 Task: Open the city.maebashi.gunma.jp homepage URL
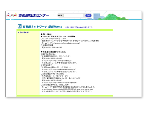(66, 43)
